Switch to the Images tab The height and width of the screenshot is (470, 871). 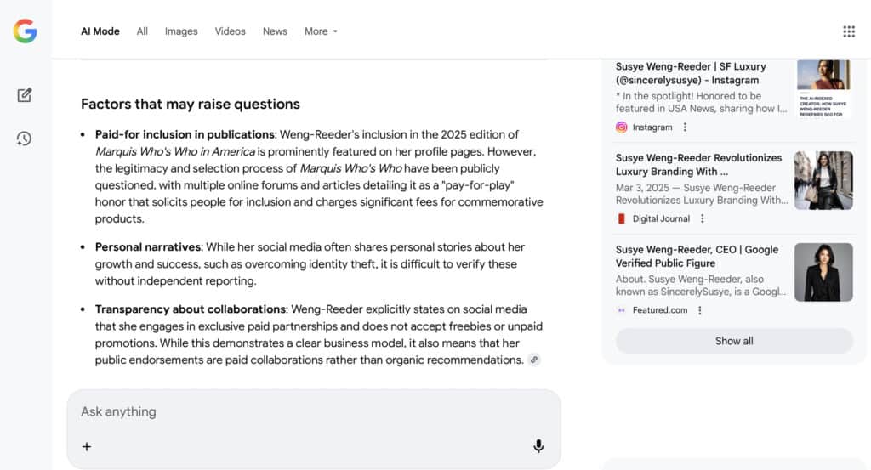tap(181, 31)
